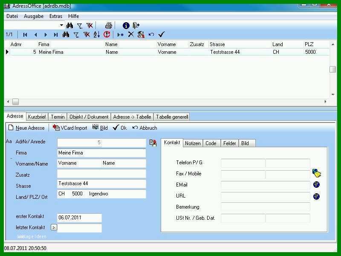Open the Datei menu

[12, 16]
